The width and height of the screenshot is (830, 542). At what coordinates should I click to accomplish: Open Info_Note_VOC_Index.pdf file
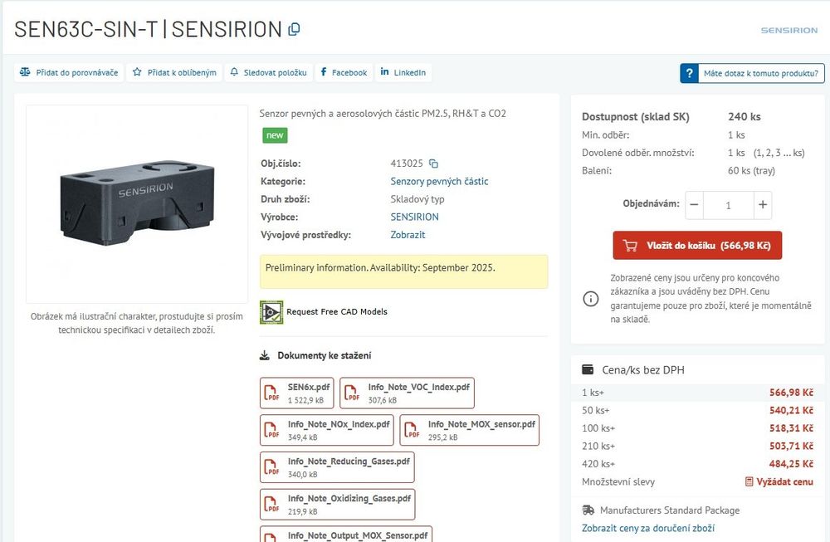tap(407, 393)
